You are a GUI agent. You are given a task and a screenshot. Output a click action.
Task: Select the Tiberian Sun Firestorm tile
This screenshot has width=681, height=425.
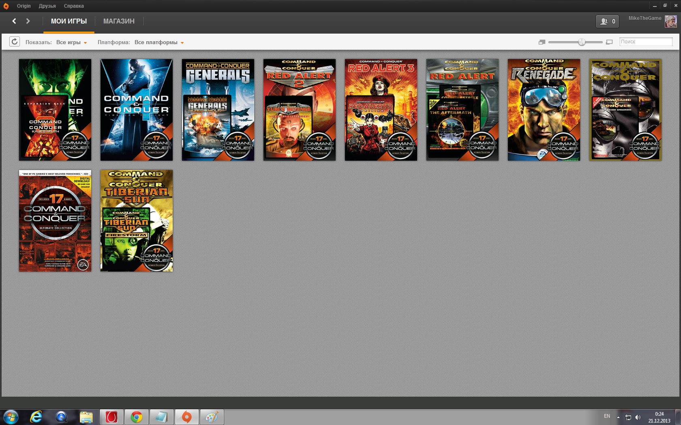pos(137,221)
